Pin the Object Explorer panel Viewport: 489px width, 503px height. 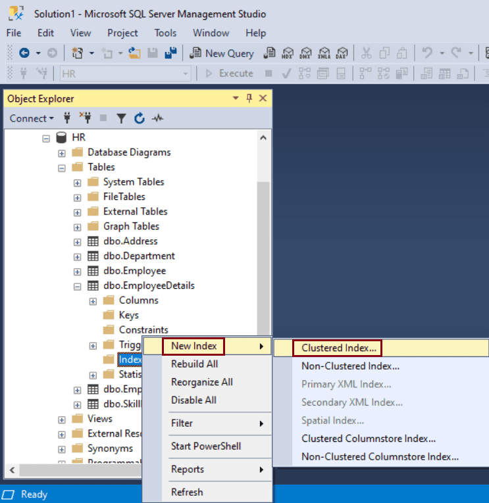249,99
